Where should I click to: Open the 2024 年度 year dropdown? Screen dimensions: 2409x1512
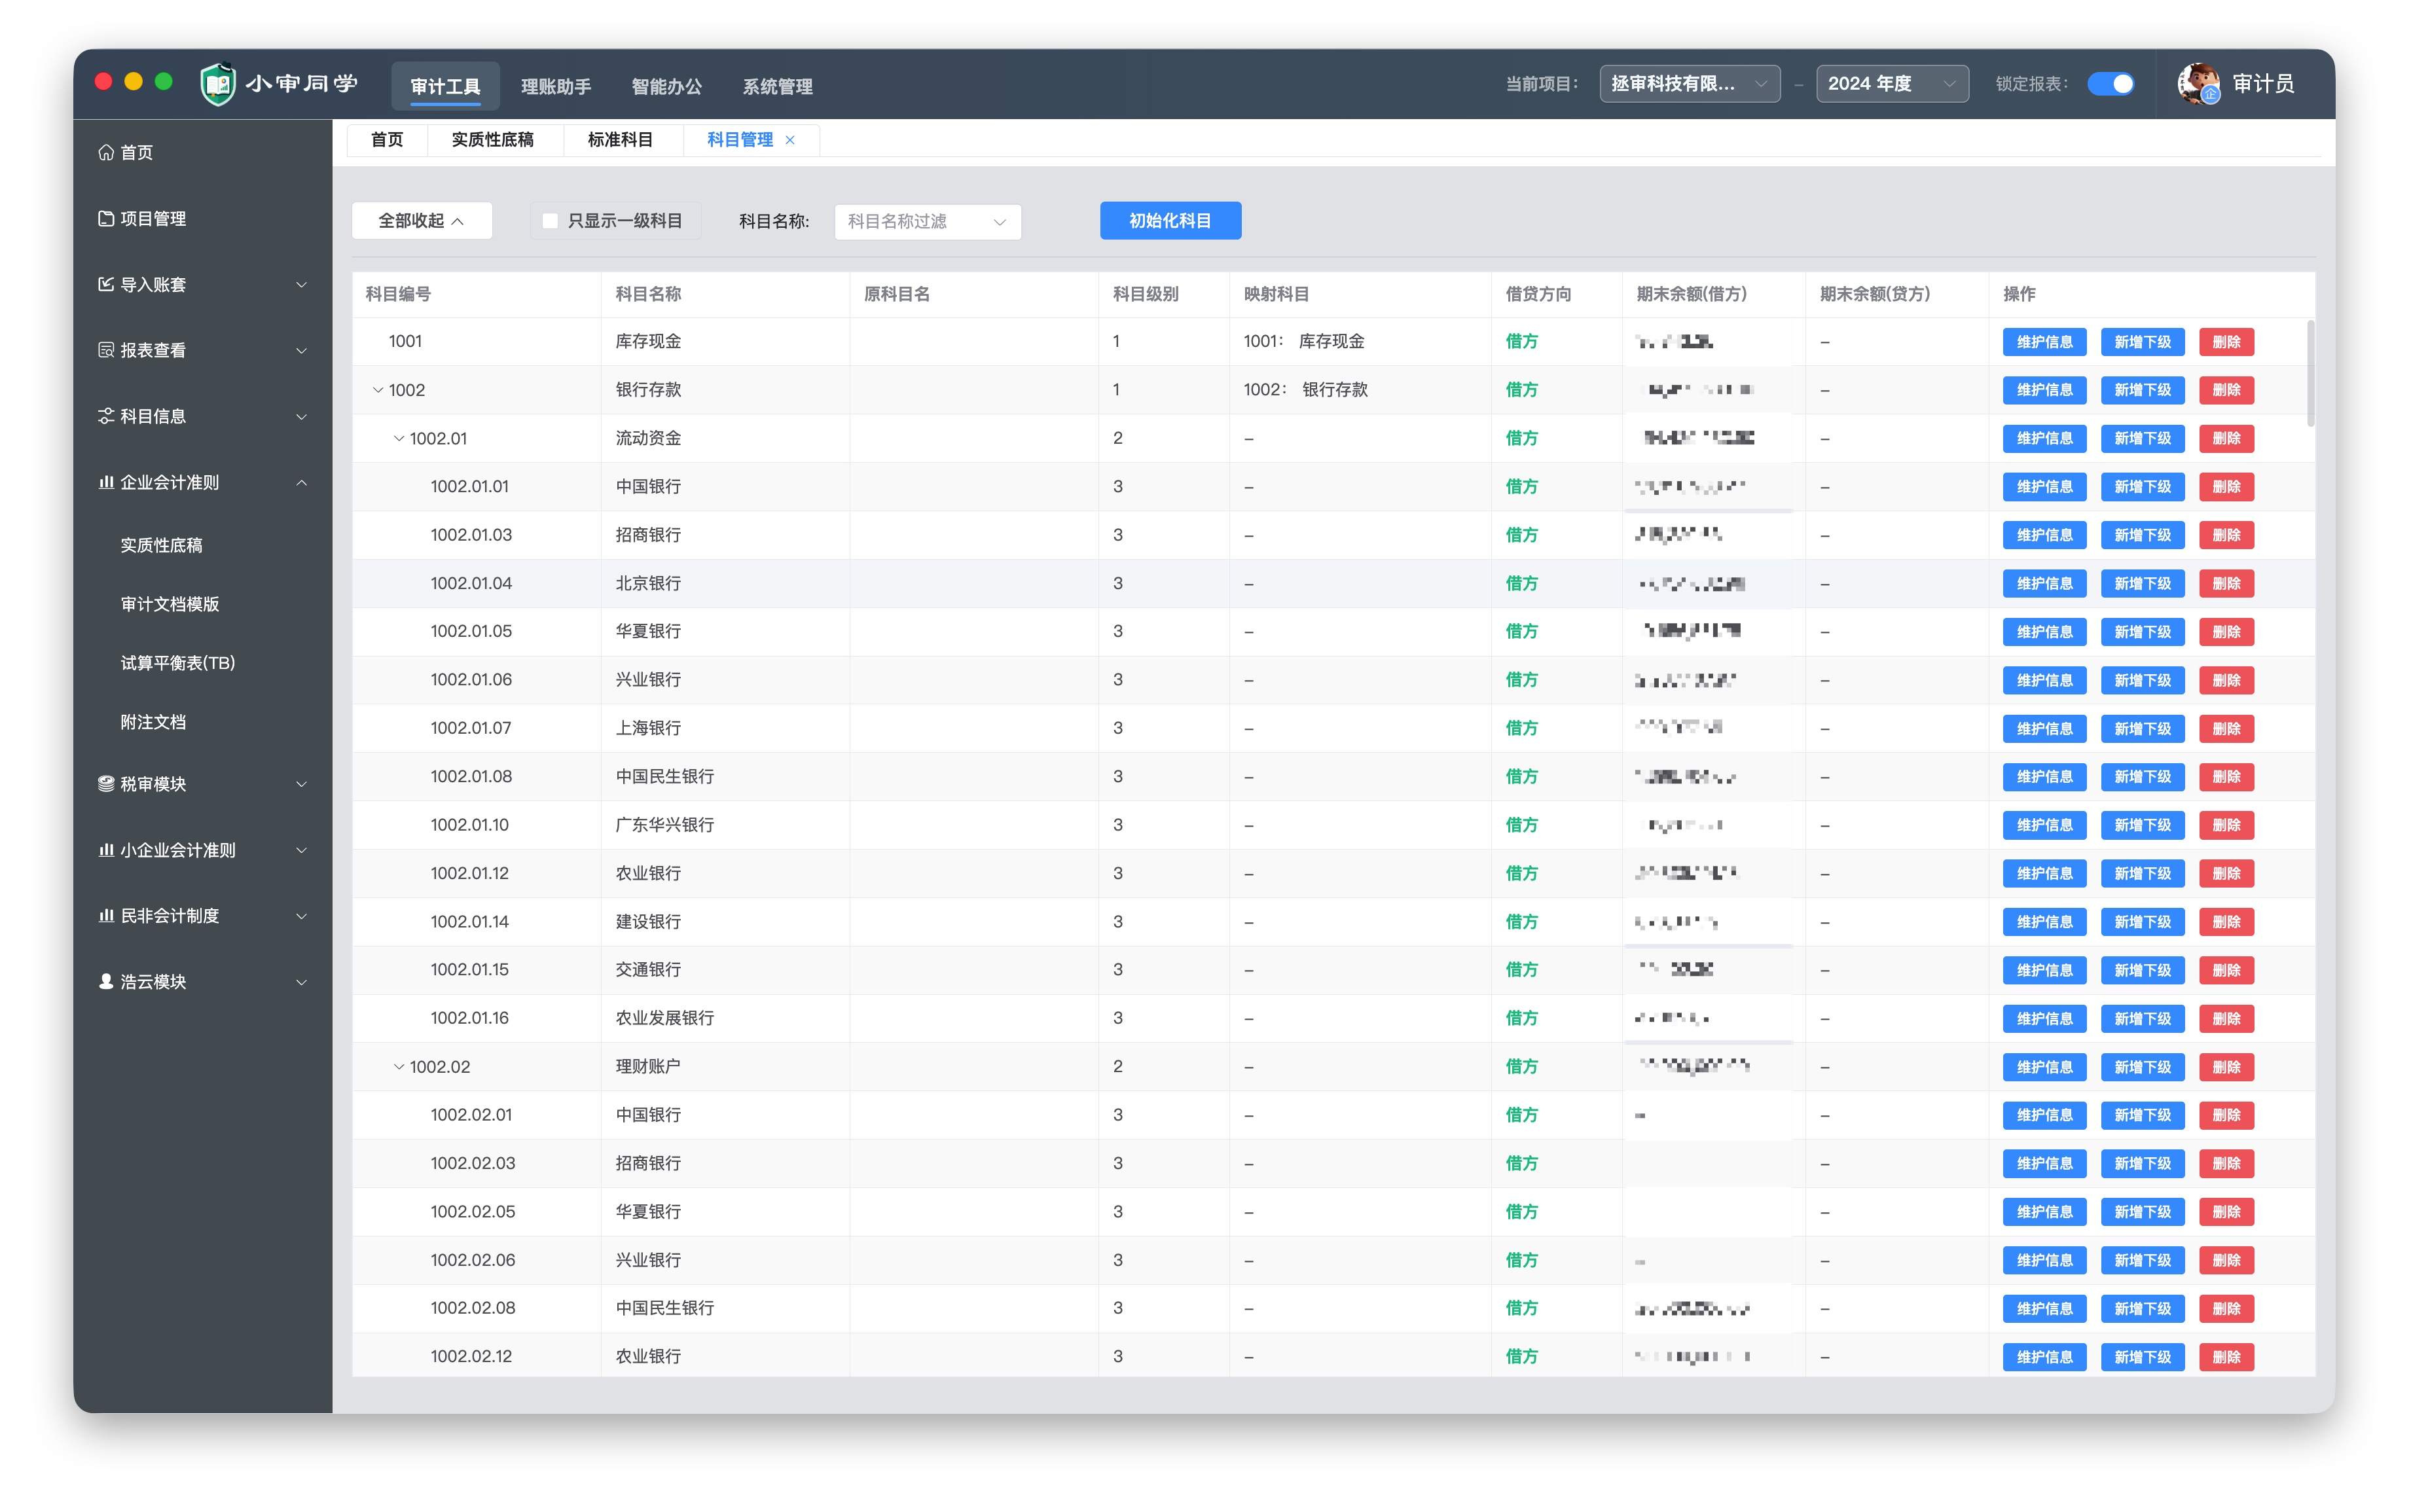1891,84
